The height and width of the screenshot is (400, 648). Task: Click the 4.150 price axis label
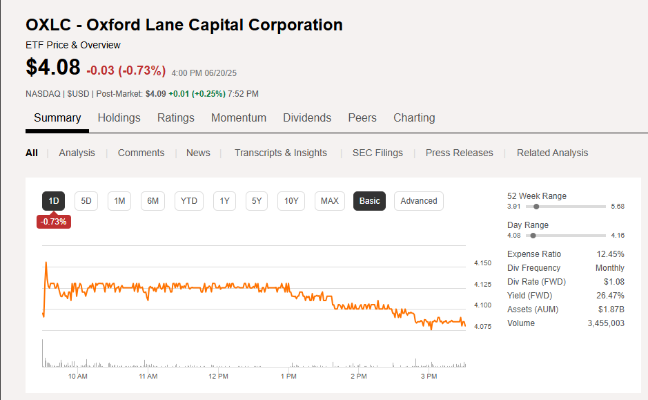tap(482, 263)
